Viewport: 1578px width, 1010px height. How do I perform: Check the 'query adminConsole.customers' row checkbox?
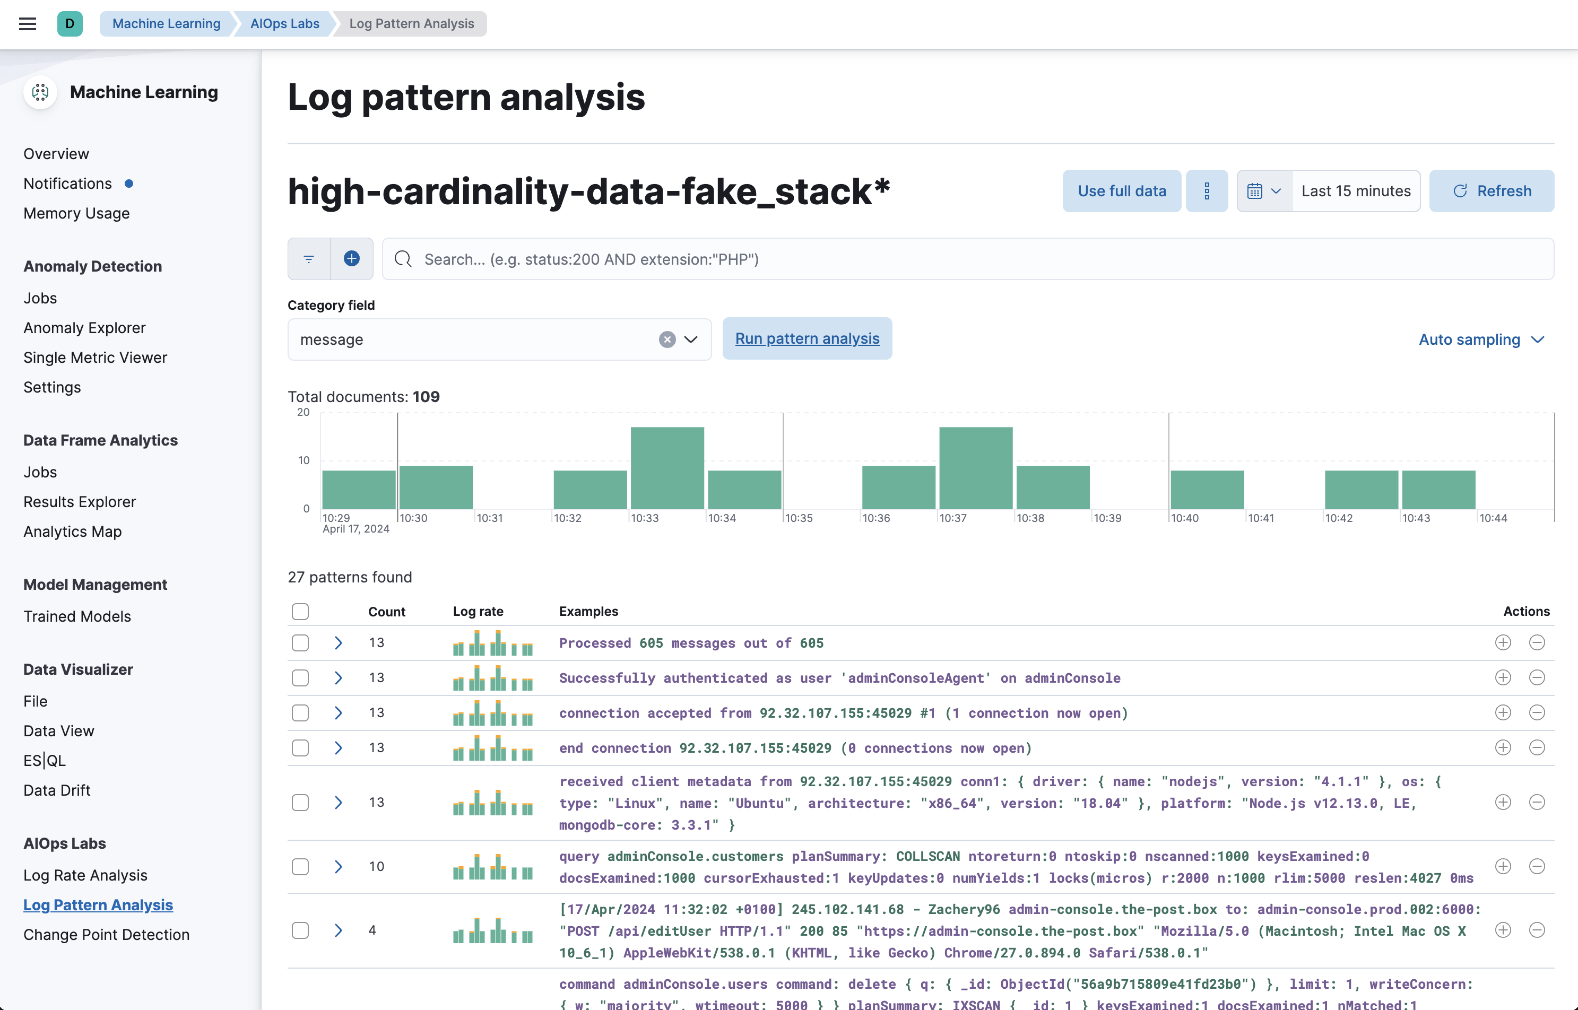tap(300, 866)
